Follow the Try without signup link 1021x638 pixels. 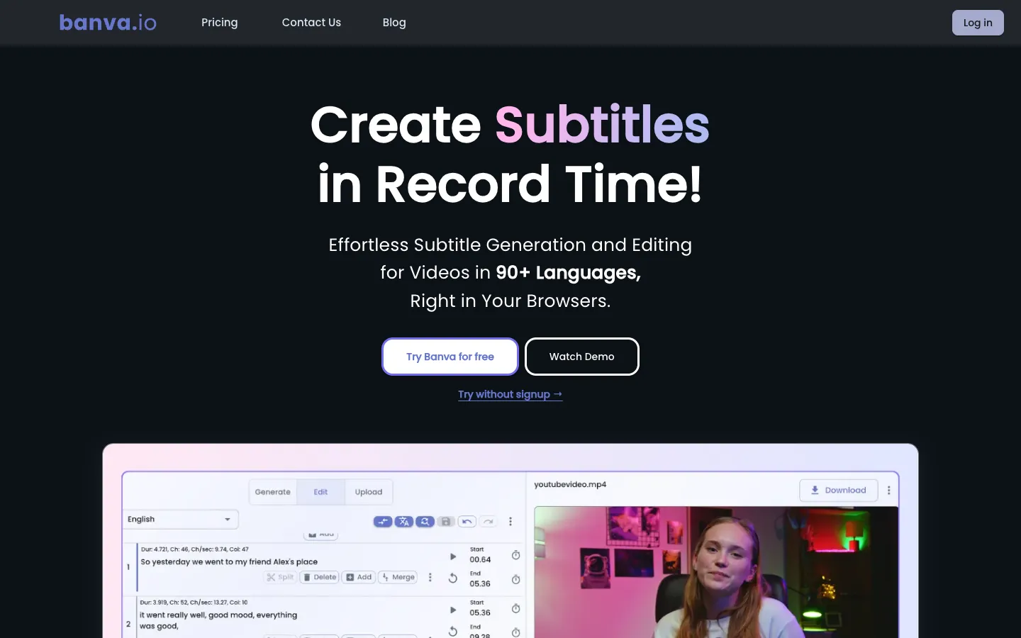click(510, 394)
